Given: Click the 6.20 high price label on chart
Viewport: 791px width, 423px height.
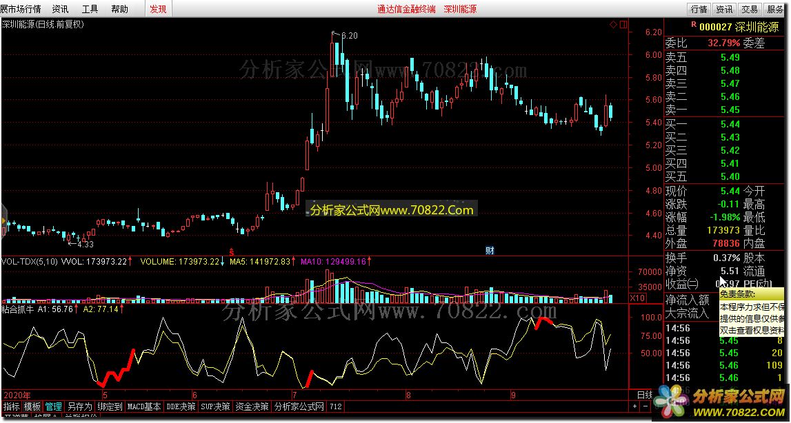Looking at the screenshot, I should pyautogui.click(x=349, y=36).
